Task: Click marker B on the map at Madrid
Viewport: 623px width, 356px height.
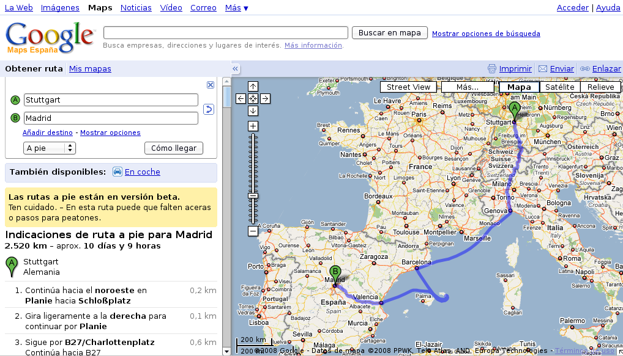Action: pyautogui.click(x=335, y=275)
